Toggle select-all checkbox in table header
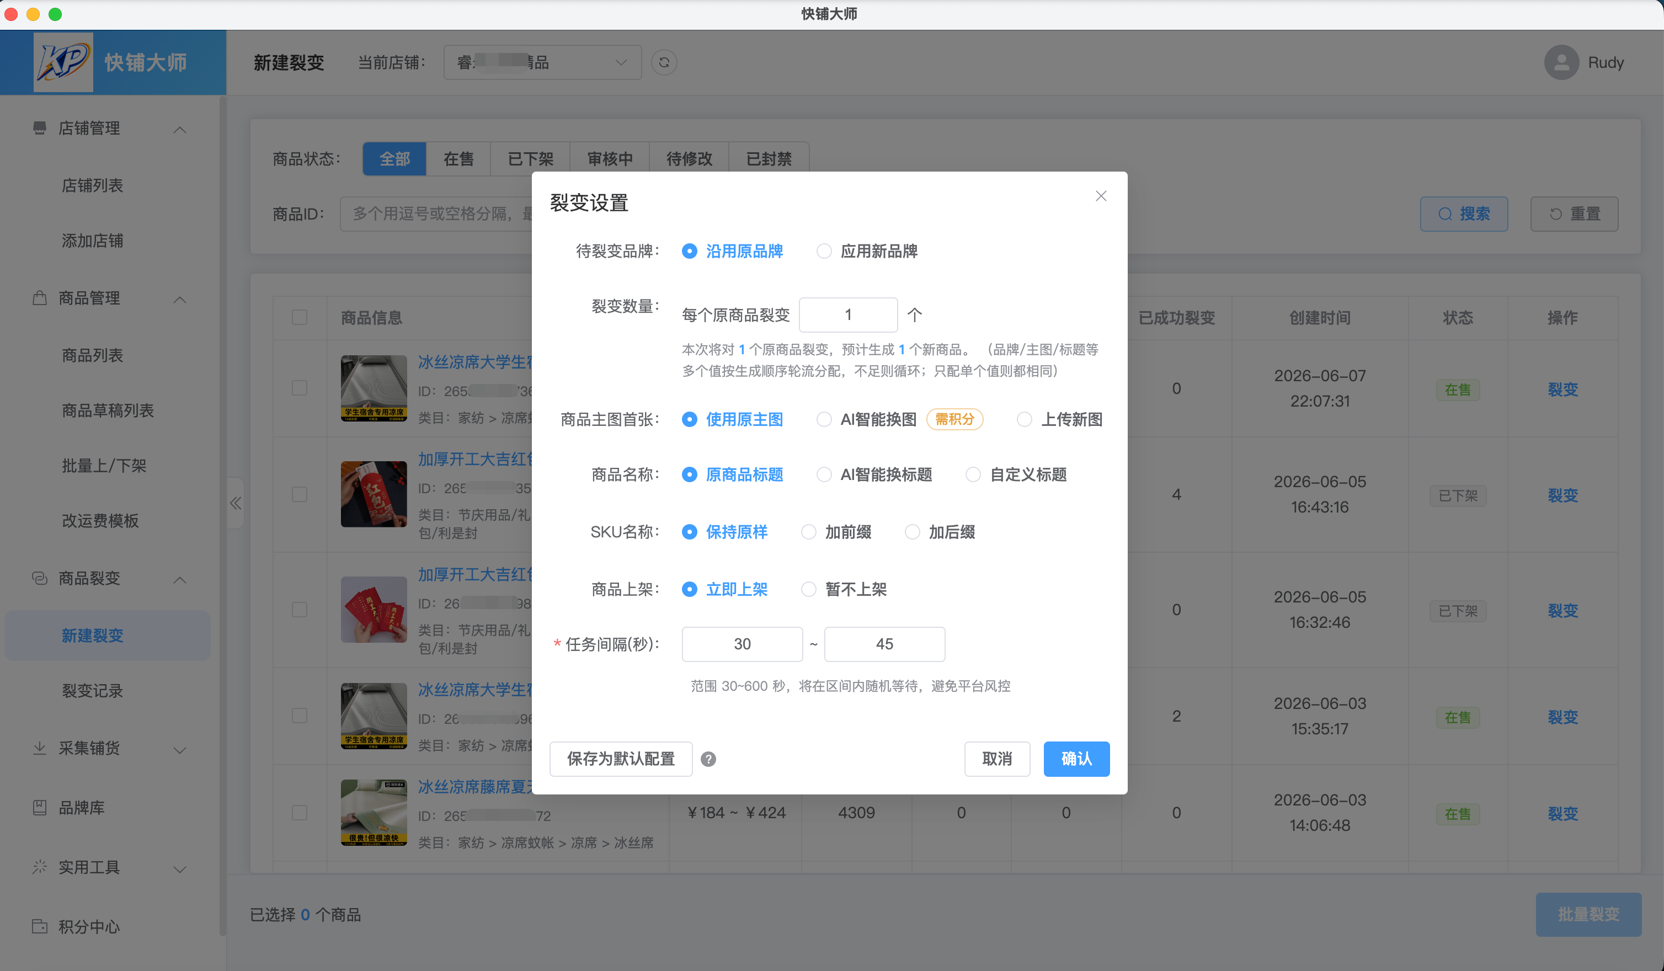 coord(299,317)
